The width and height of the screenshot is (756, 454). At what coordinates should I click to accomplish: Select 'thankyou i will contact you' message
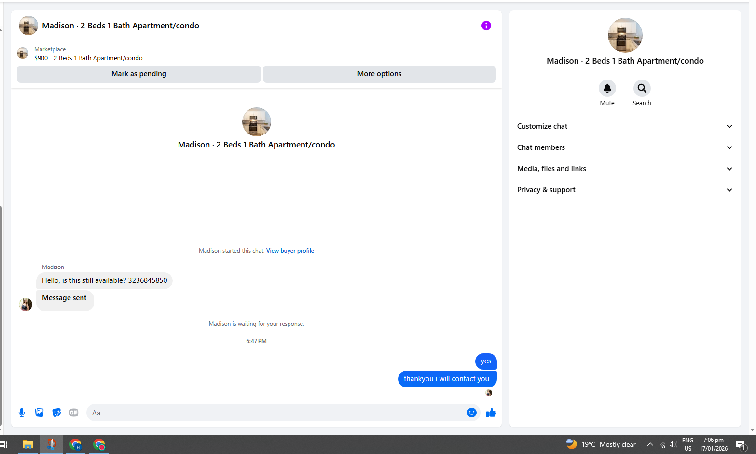point(447,379)
